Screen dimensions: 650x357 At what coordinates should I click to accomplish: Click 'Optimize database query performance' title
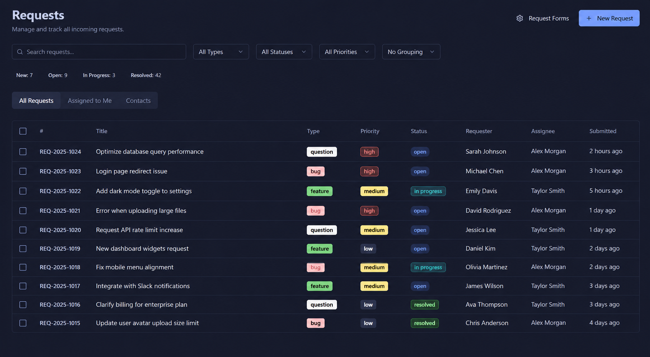(150, 152)
